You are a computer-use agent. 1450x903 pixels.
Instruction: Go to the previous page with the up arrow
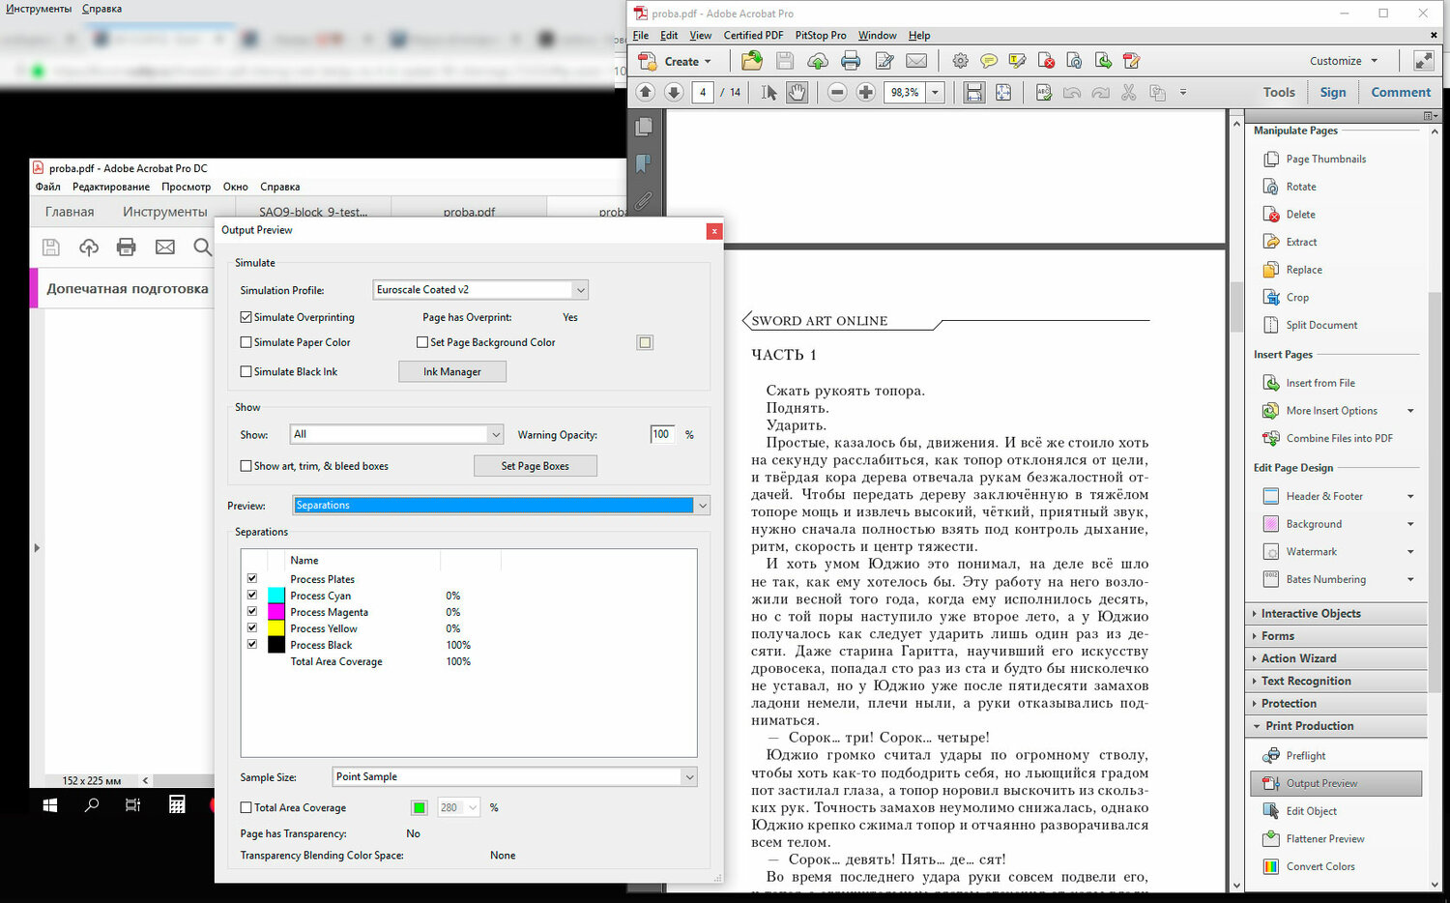pyautogui.click(x=646, y=92)
